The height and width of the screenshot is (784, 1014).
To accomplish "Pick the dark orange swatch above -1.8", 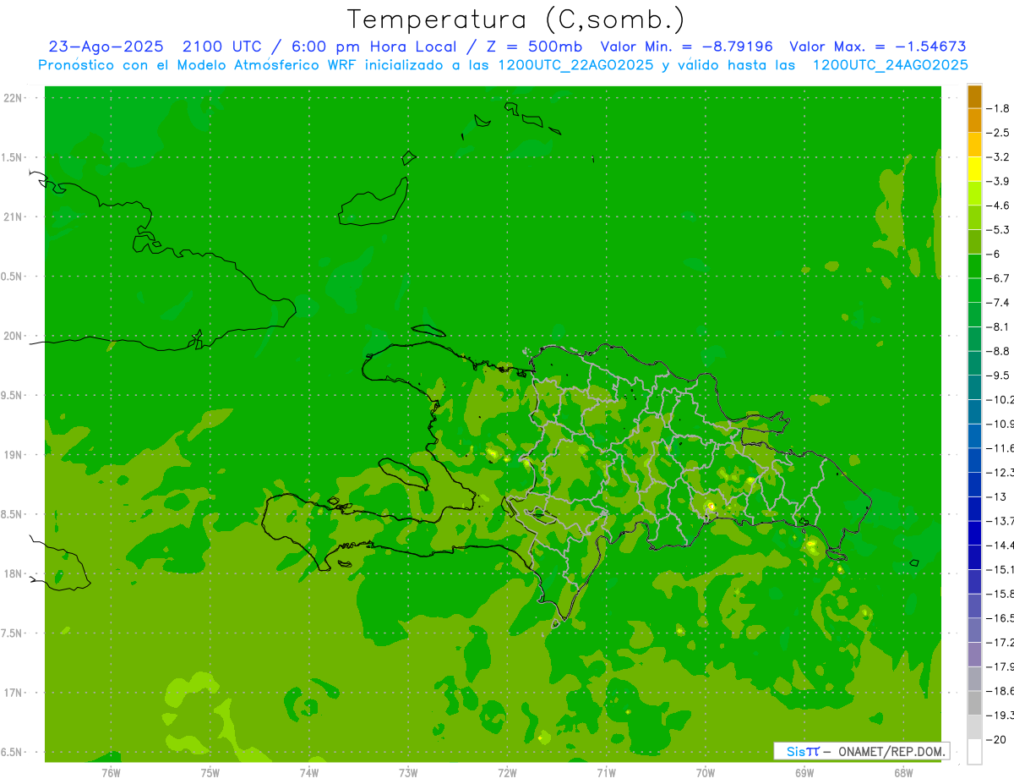I will click(x=974, y=96).
